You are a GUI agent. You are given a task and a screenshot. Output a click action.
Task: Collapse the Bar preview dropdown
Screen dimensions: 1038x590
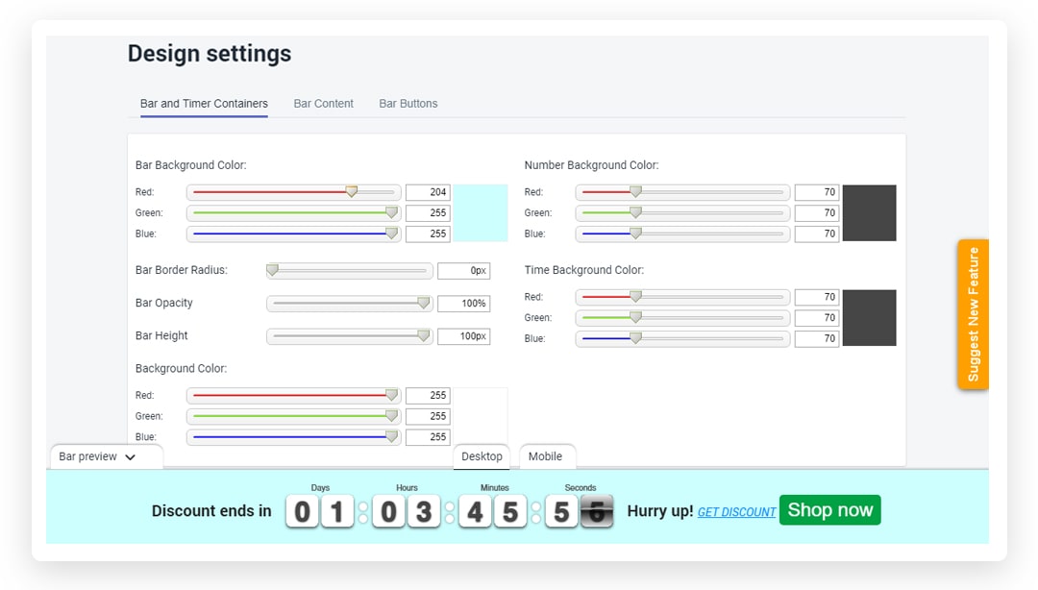tap(106, 456)
